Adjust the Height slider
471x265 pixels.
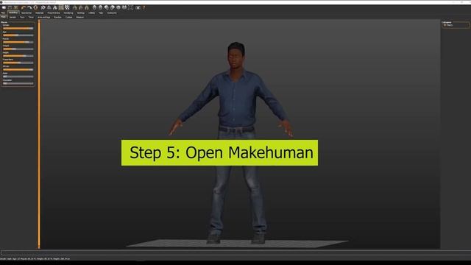tap(18, 56)
